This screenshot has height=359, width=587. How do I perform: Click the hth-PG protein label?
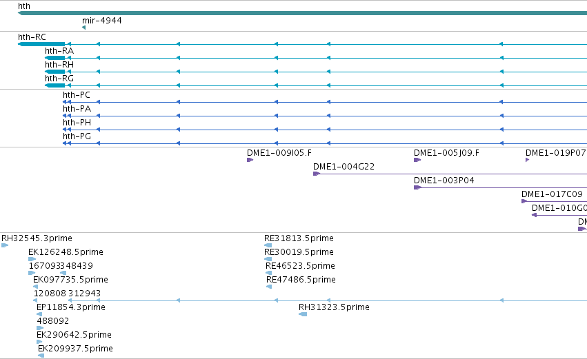coord(77,136)
